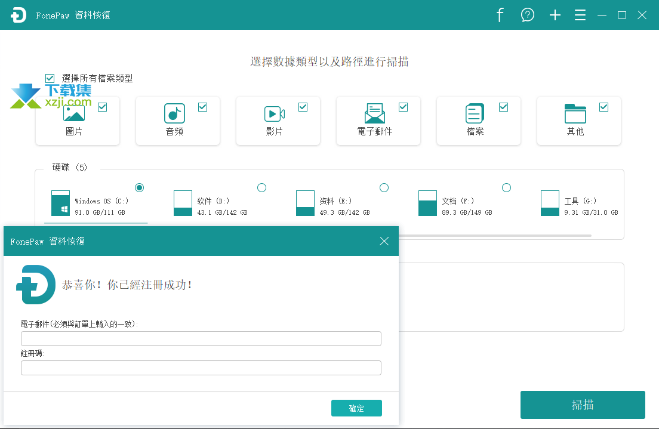
Task: Uncheck the 檔案 checkbox
Action: (x=503, y=107)
